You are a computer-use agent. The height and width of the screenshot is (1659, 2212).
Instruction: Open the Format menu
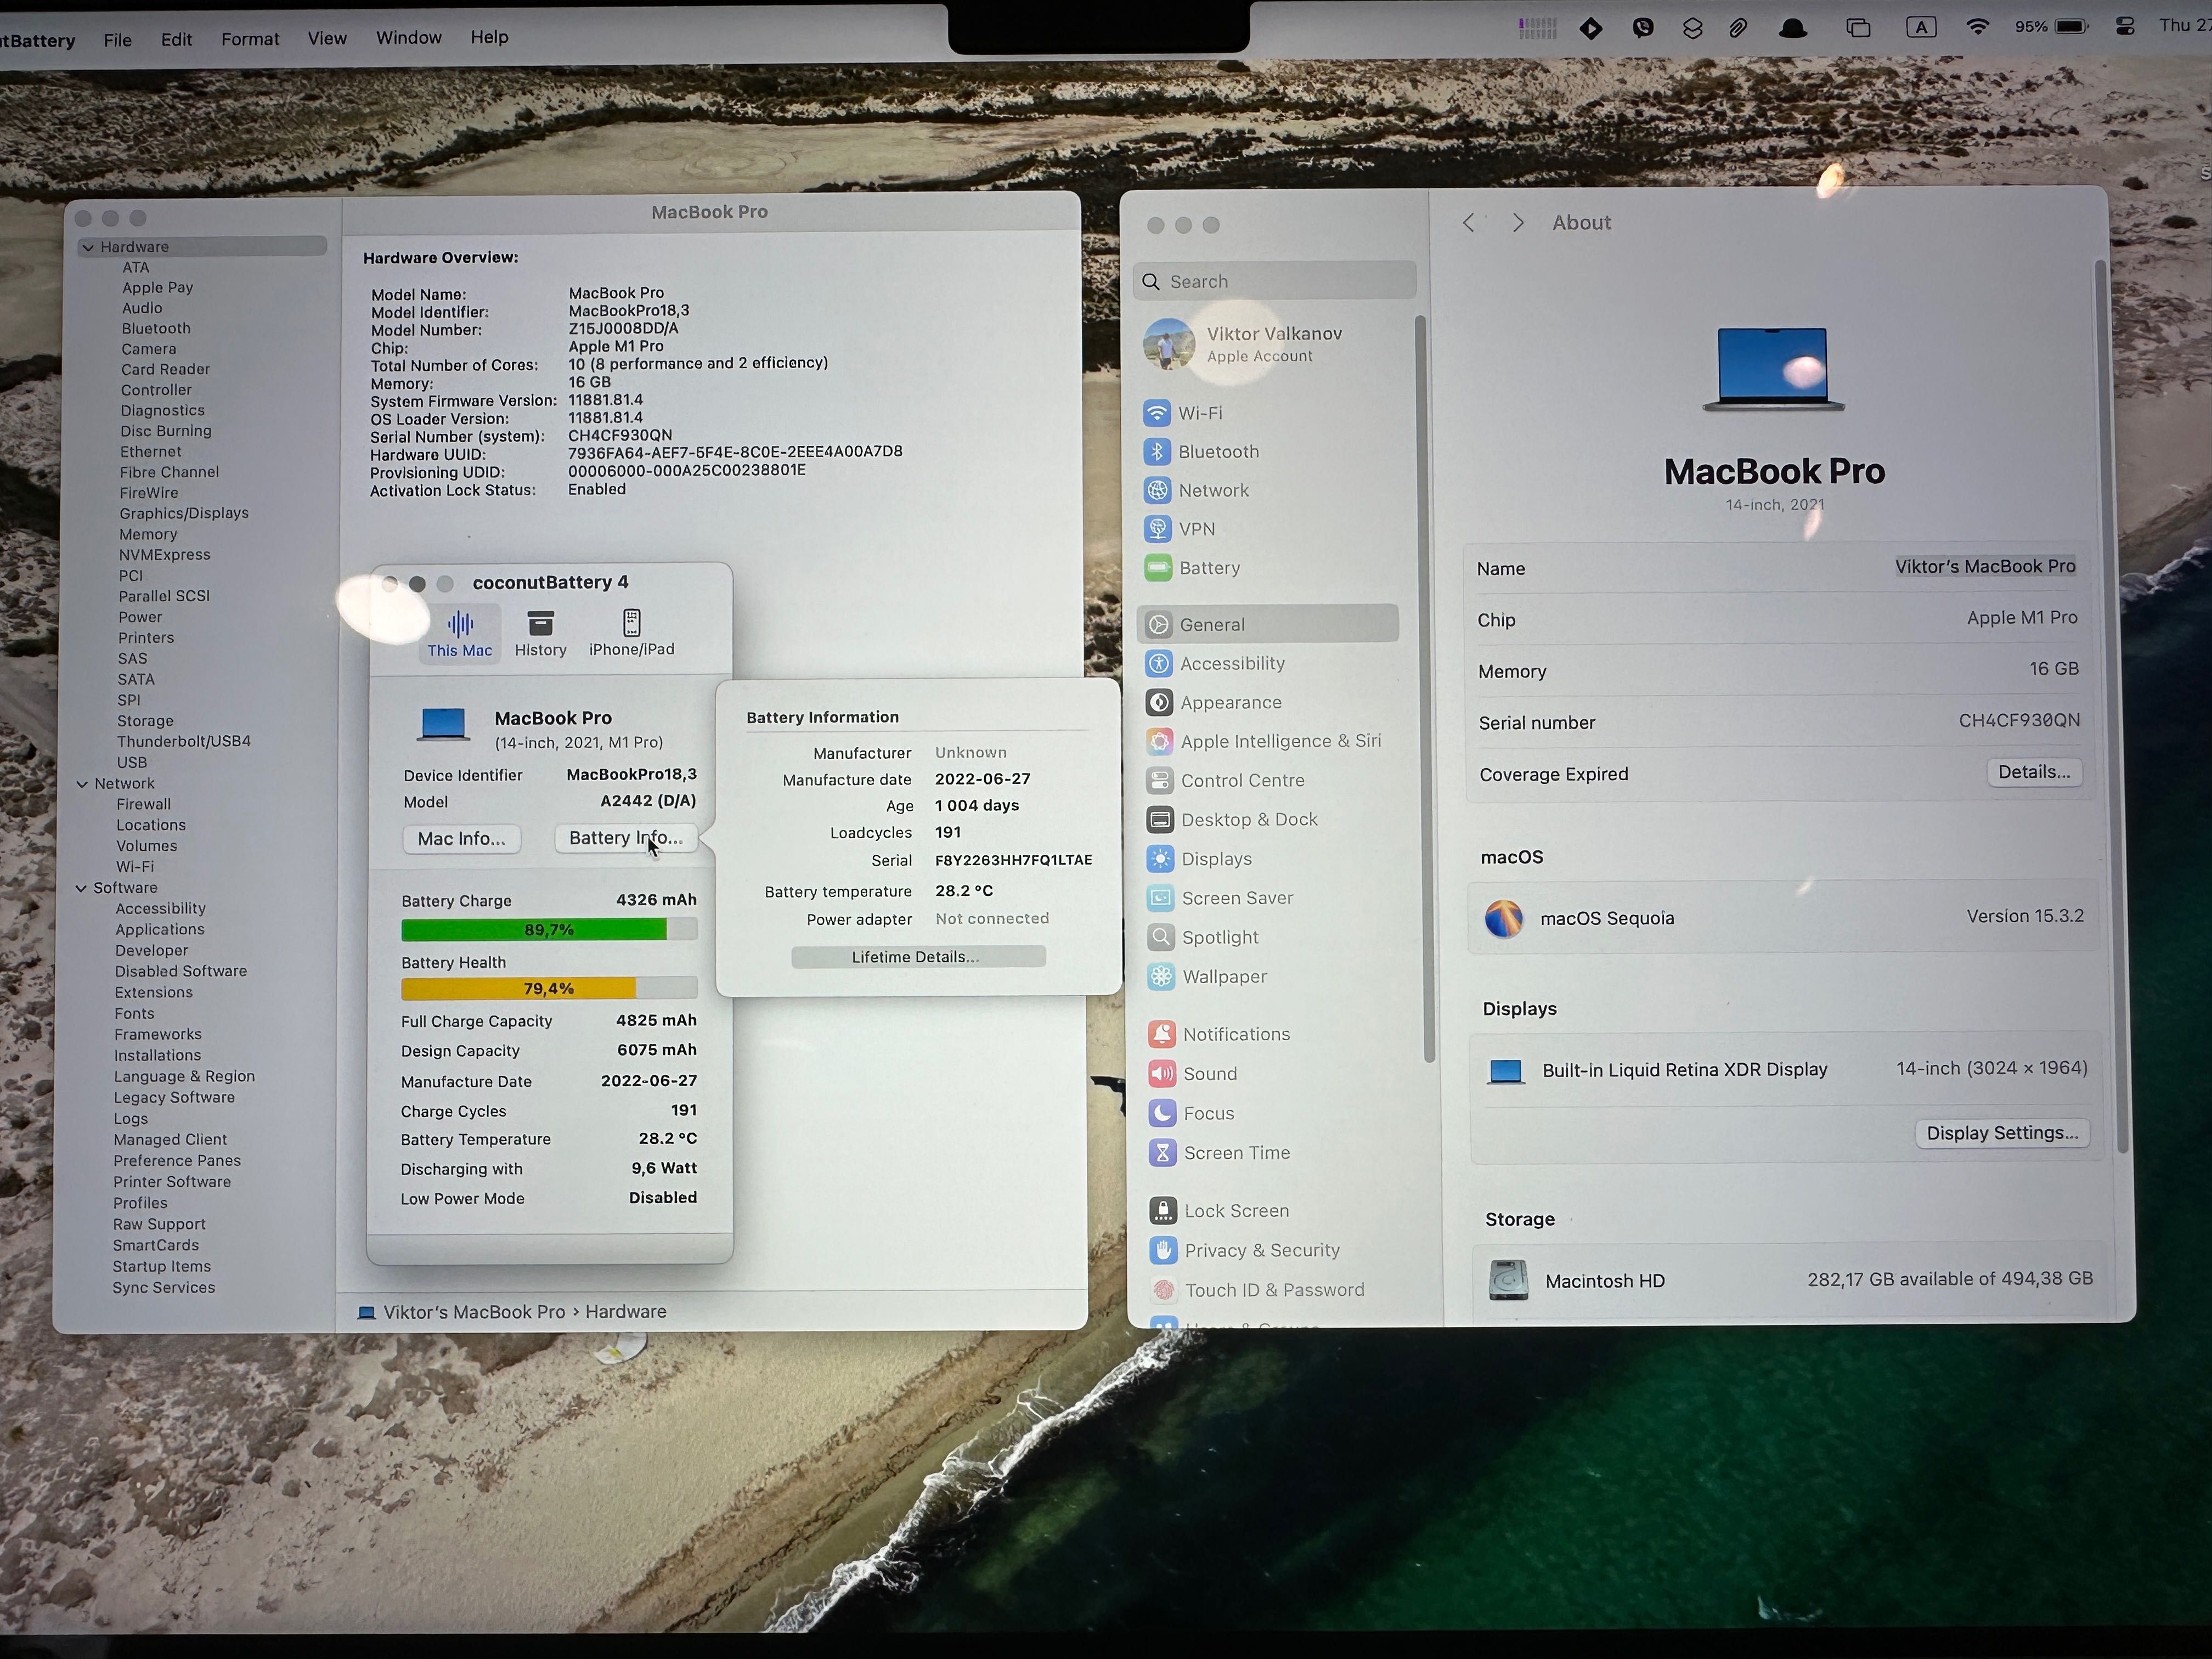click(x=250, y=39)
